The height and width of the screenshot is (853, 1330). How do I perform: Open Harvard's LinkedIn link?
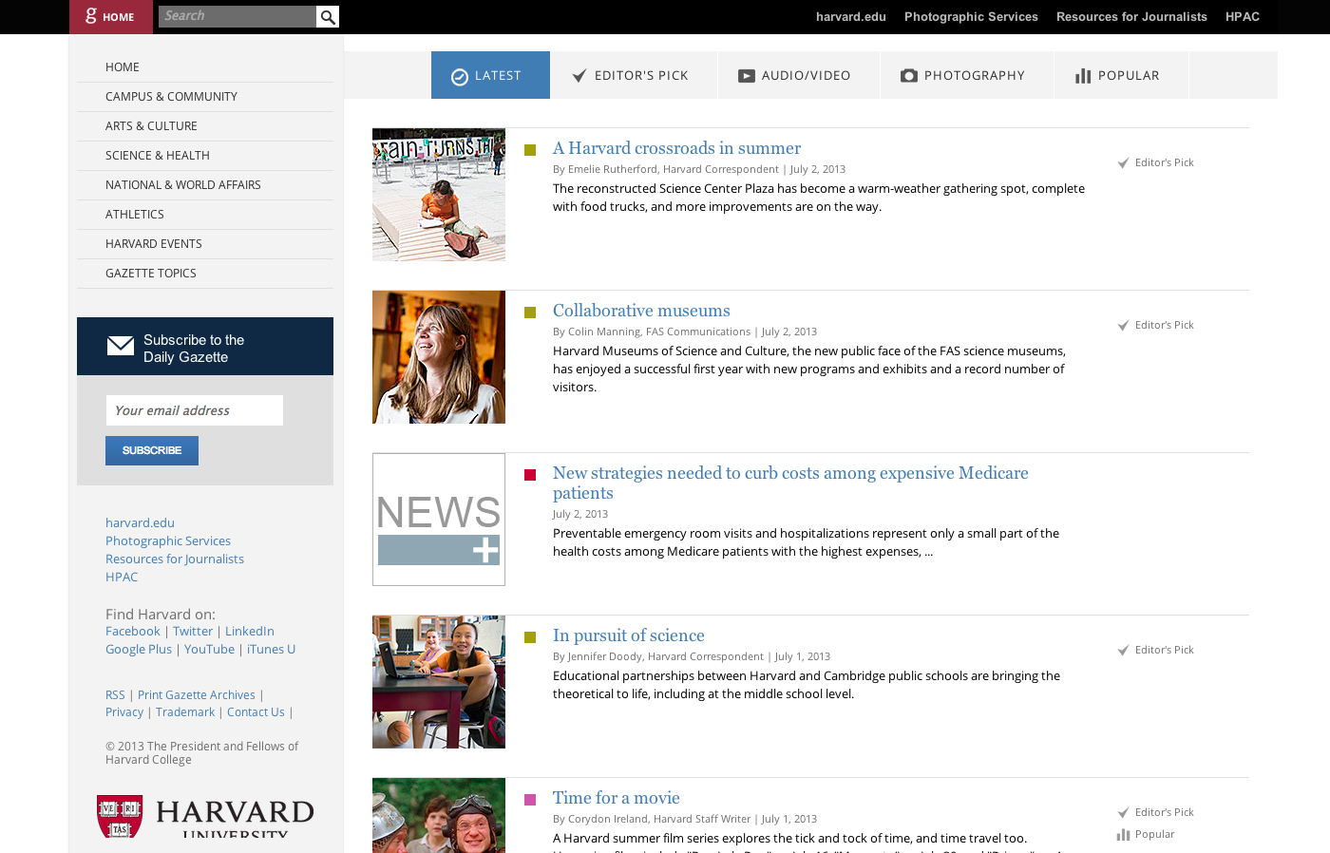click(x=250, y=632)
